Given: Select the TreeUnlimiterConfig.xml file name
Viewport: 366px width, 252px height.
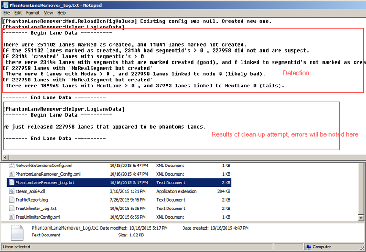Looking at the screenshot, I should coord(38,217).
